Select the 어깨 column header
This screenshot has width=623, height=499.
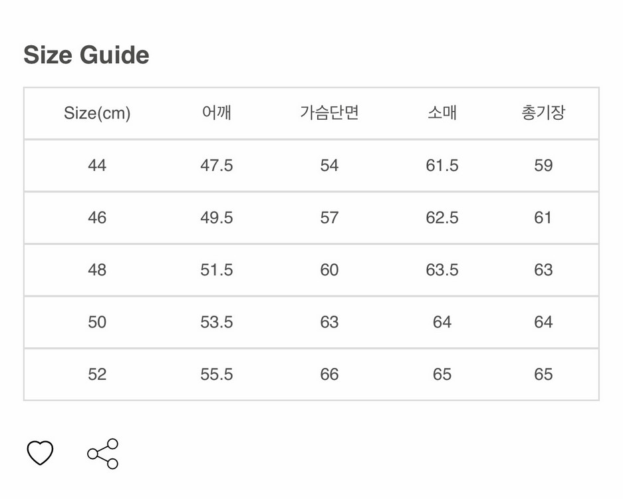(217, 113)
